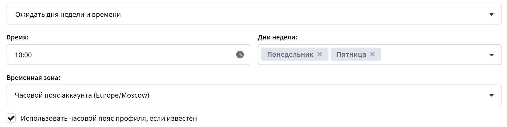Click the "Дни недели:" field label
Image resolution: width=507 pixels, height=127 pixels.
(x=277, y=37)
